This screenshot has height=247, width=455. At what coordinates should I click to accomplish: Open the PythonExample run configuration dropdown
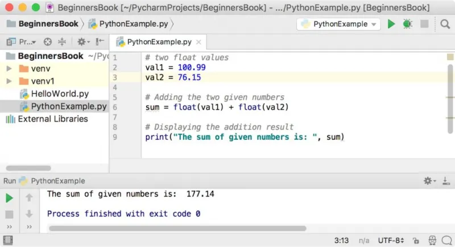(x=338, y=24)
